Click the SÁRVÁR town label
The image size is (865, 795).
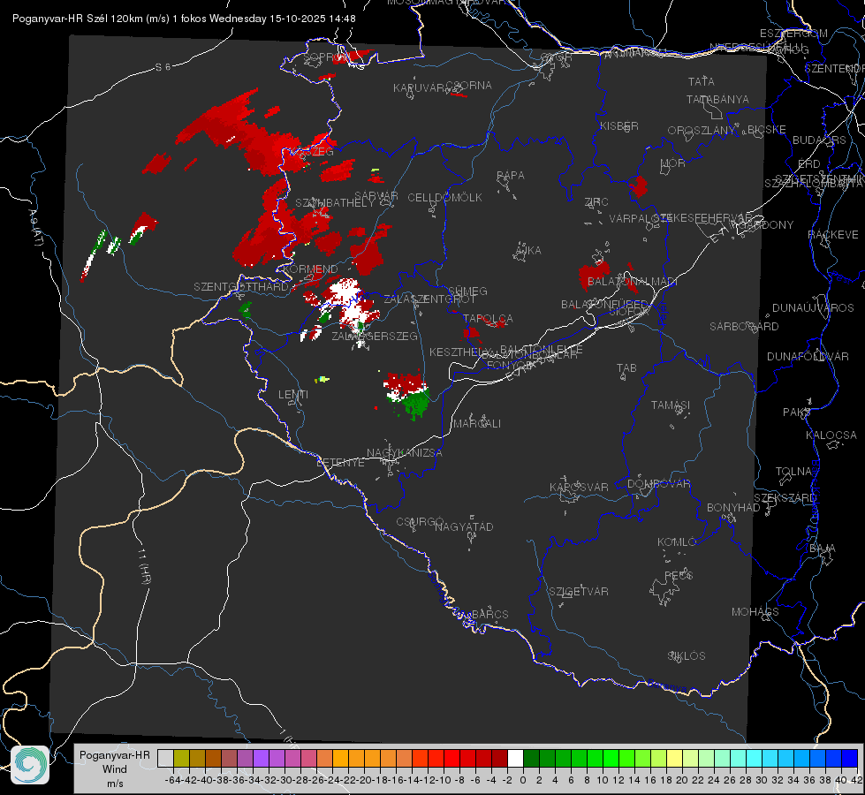point(376,196)
